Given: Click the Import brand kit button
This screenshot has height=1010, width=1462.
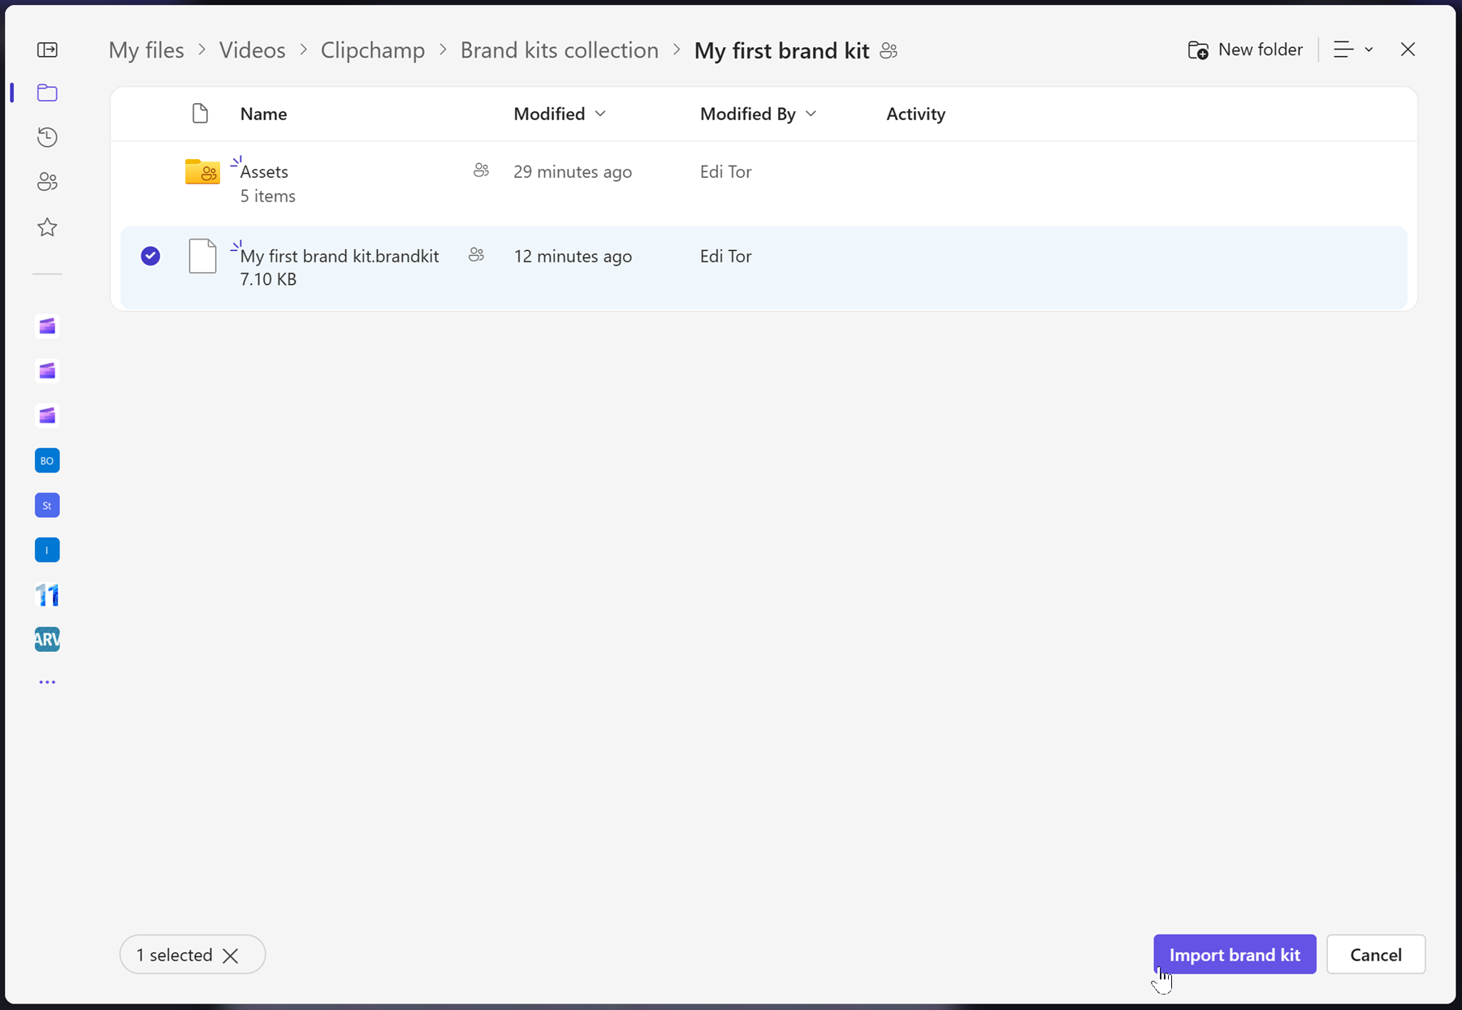Looking at the screenshot, I should tap(1234, 954).
